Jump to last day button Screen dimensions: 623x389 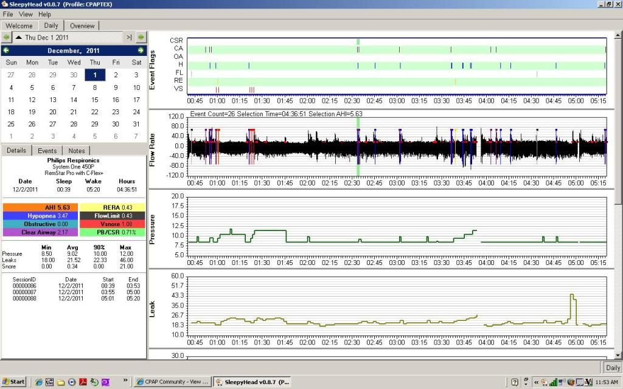[129, 37]
